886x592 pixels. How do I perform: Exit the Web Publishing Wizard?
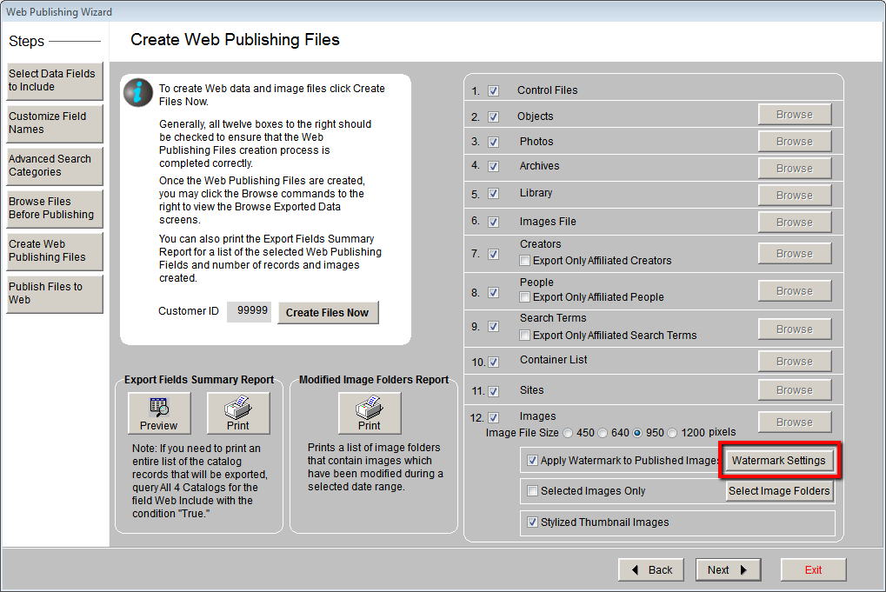click(x=813, y=569)
